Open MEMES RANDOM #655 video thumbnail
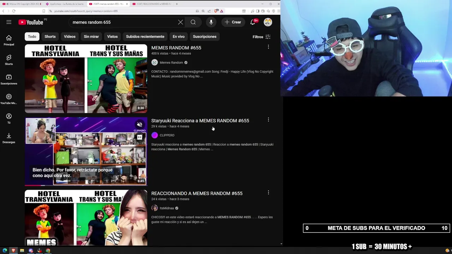 [86, 78]
